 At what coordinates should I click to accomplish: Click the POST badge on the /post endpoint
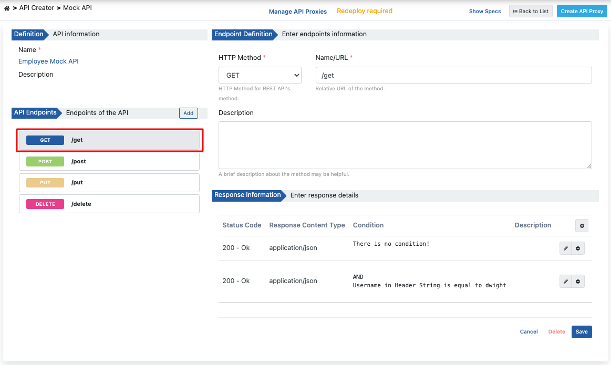(x=44, y=161)
